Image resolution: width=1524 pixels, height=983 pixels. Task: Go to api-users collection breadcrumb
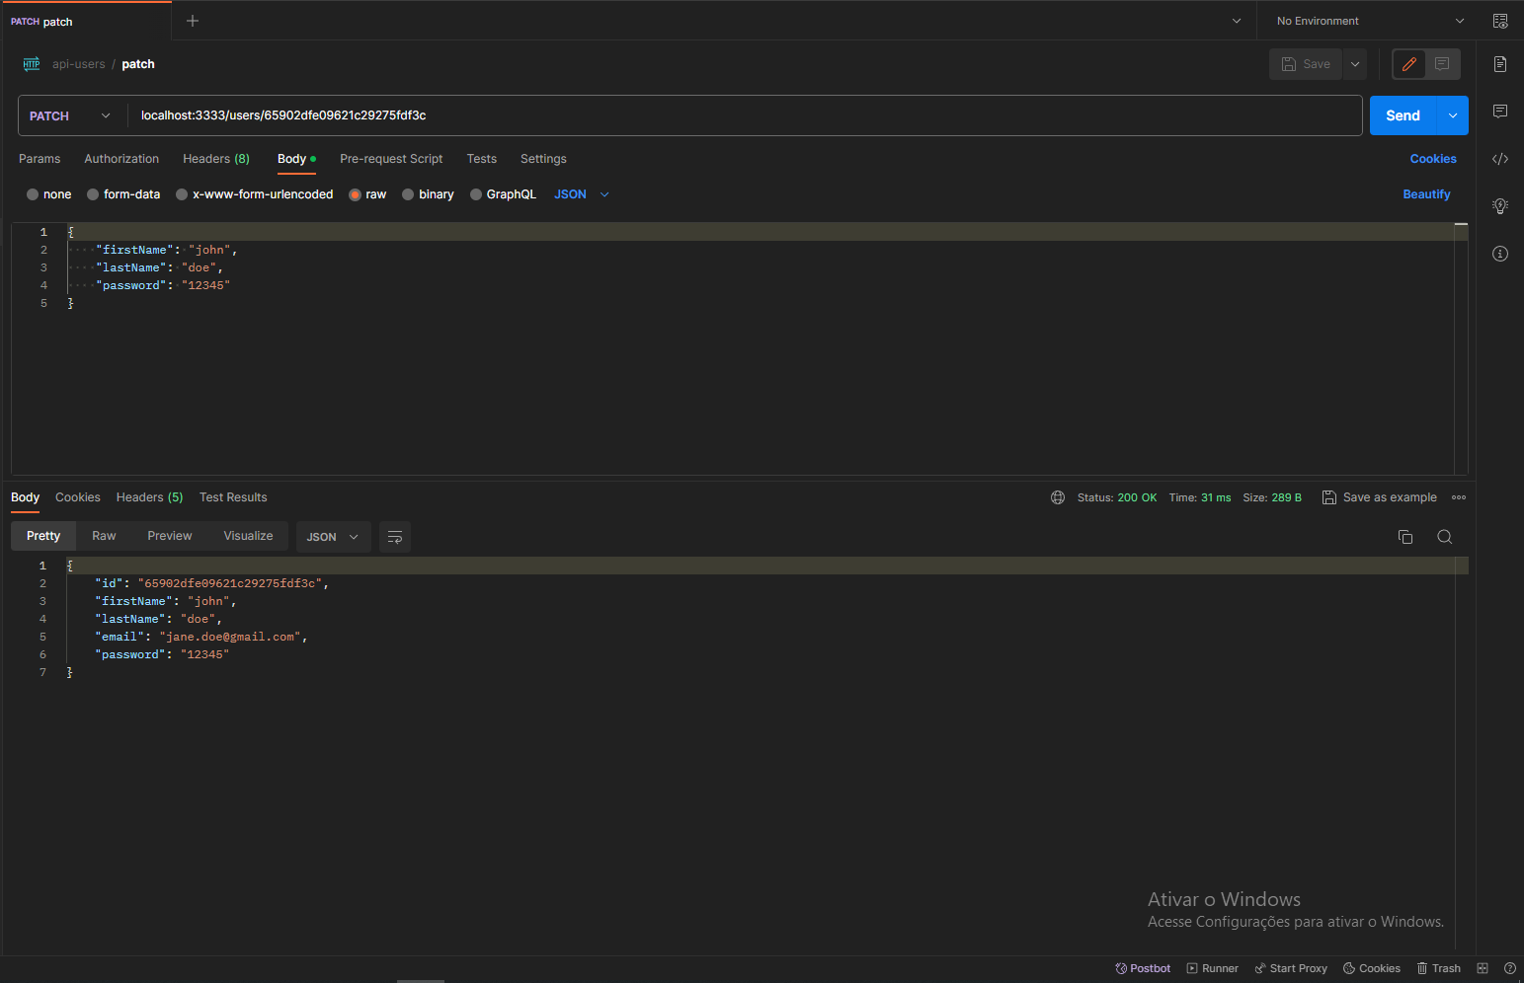[79, 64]
